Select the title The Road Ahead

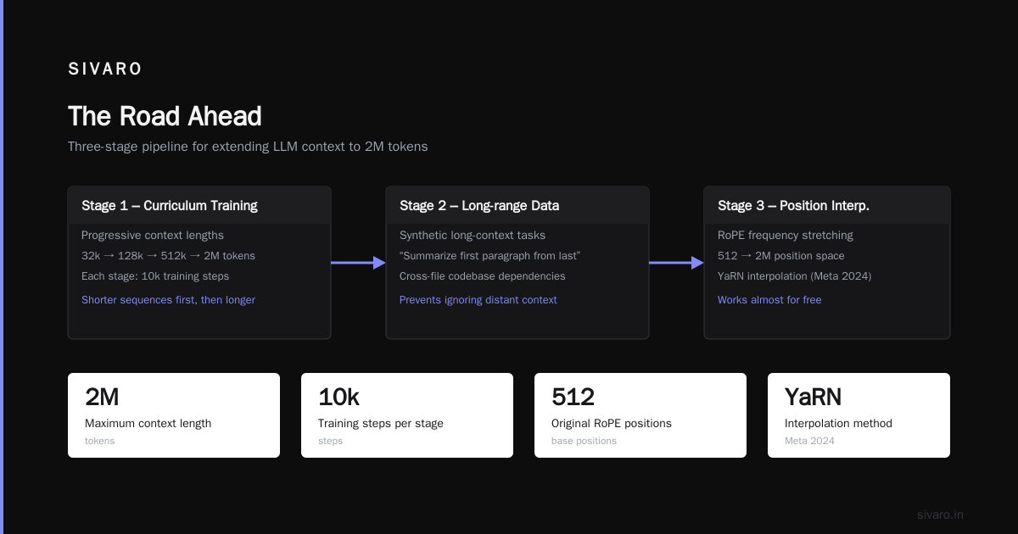pyautogui.click(x=165, y=116)
